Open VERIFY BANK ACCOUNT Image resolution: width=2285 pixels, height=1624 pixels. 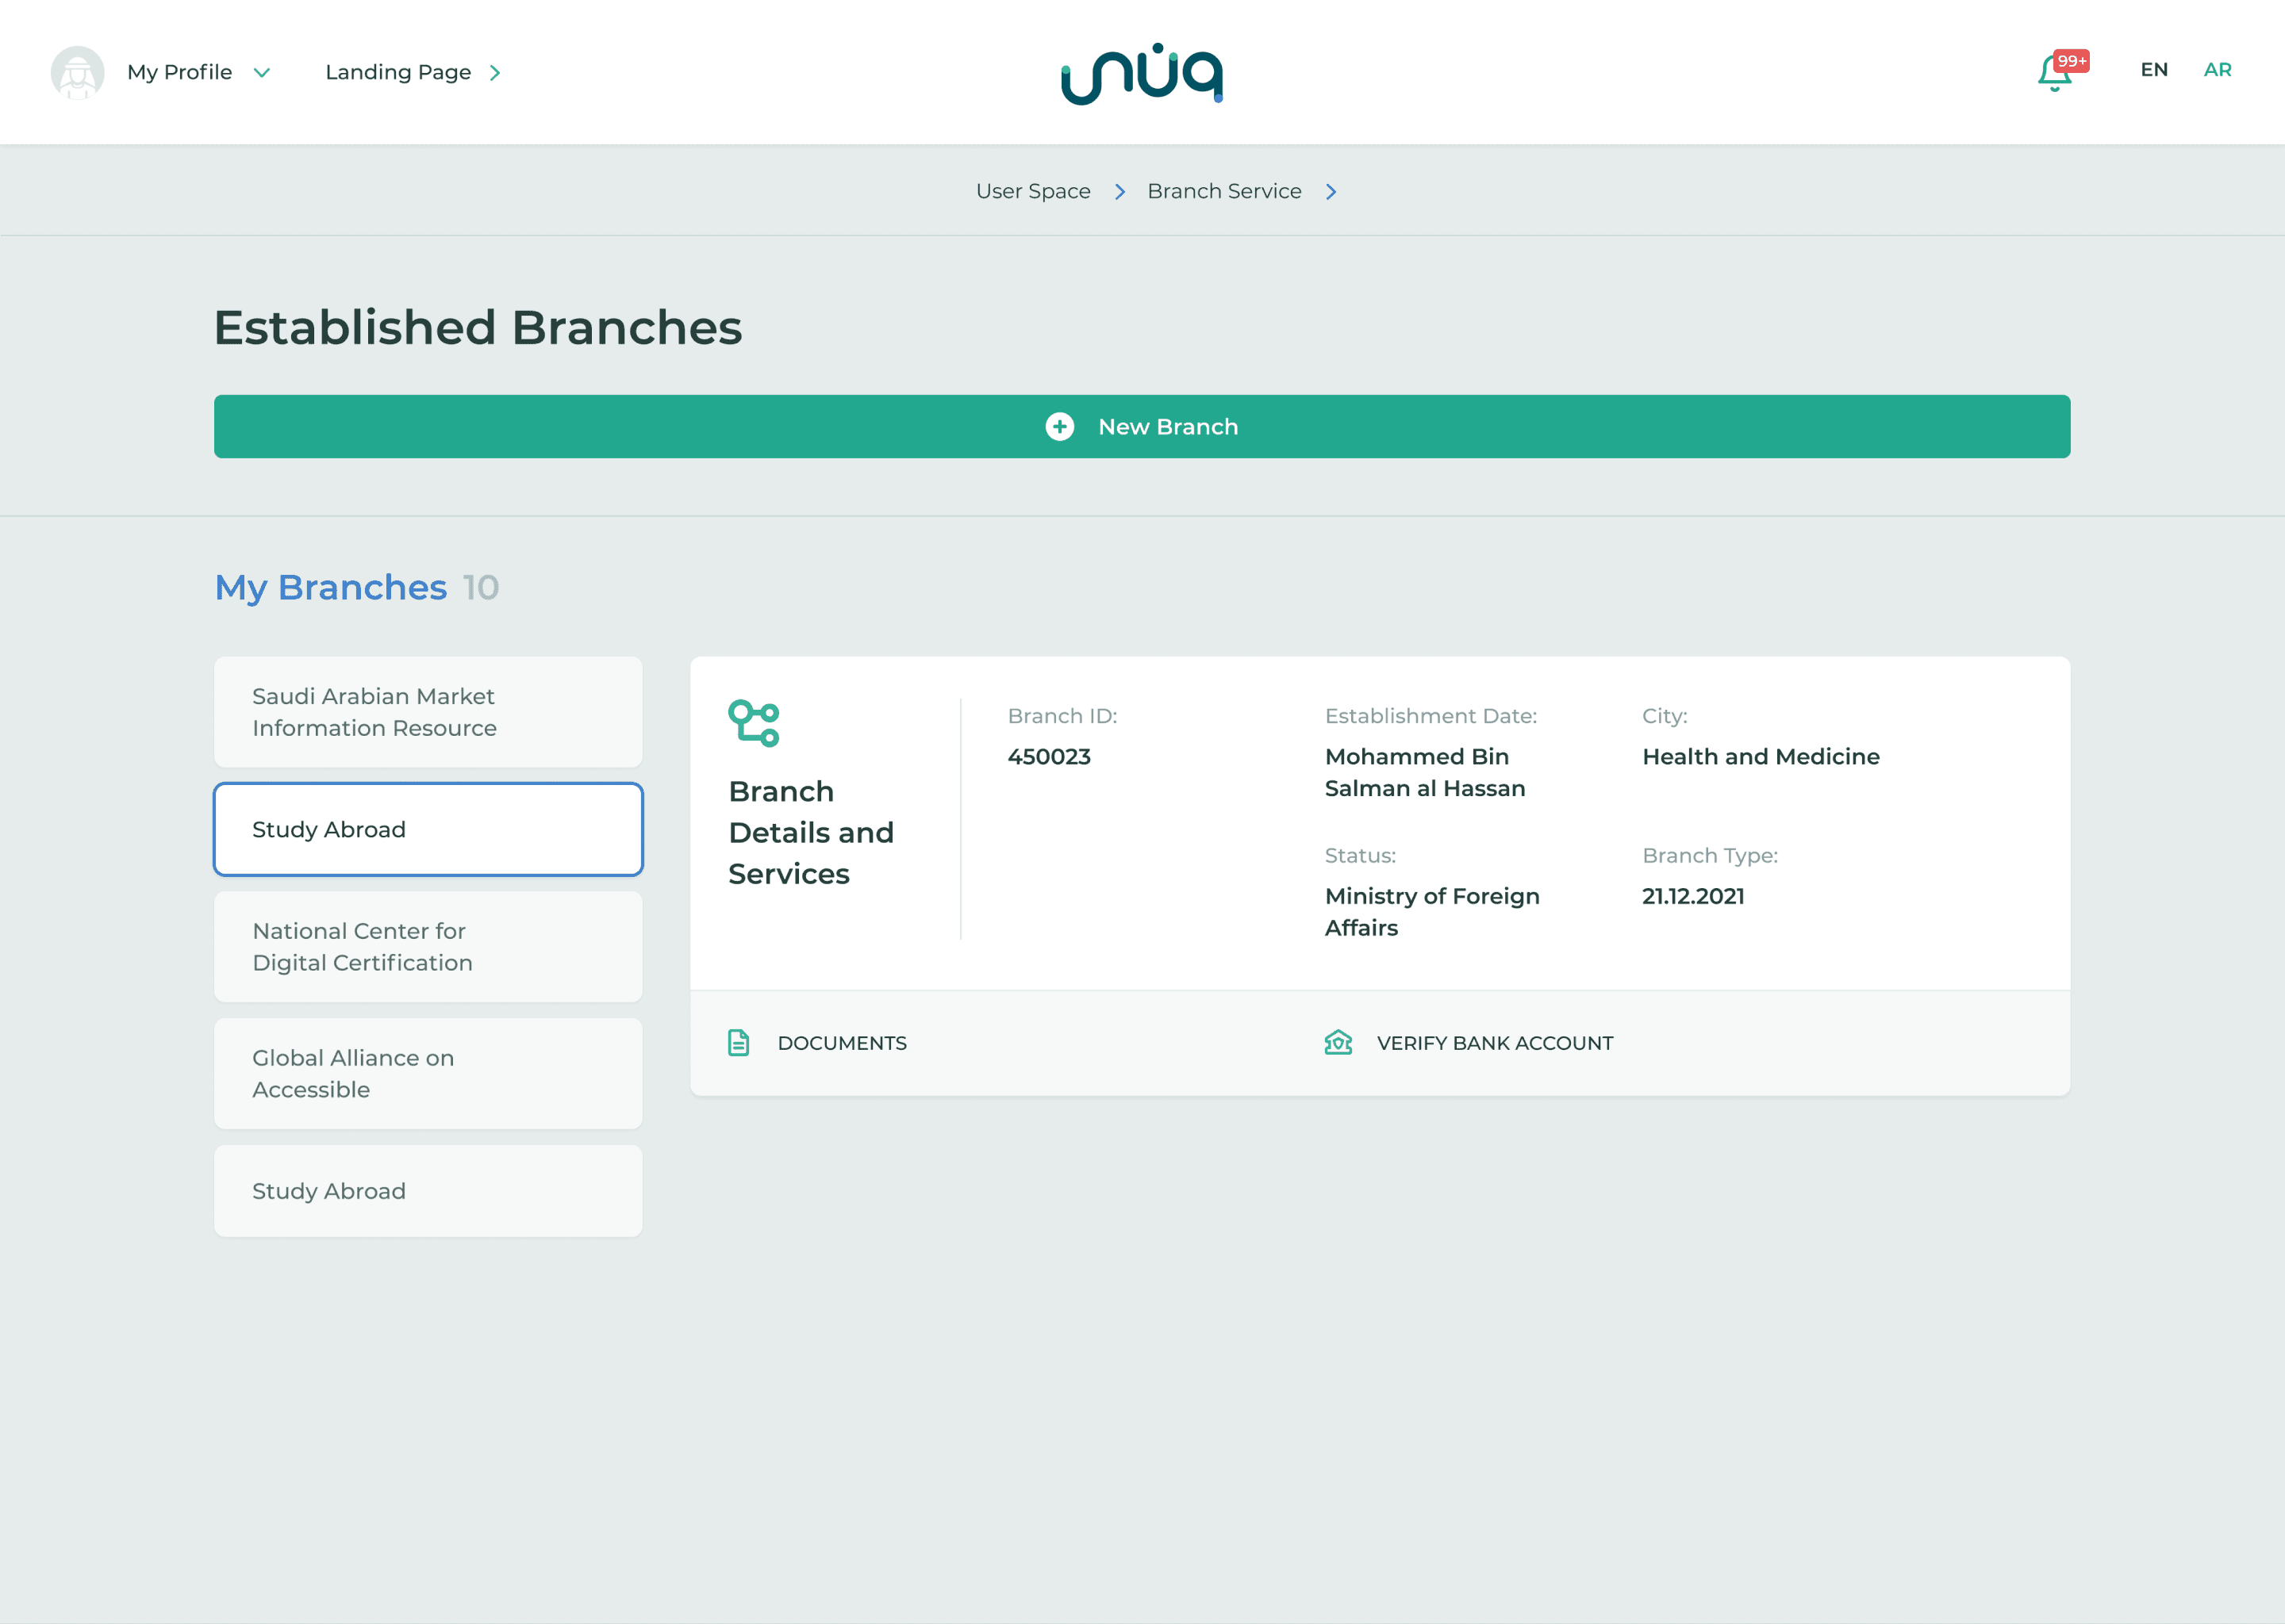[x=1495, y=1043]
